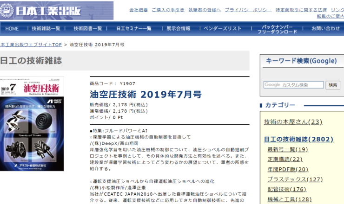The image size is (344, 204).
Task: Click ポイント/ 0 Pt text
Action: point(106,118)
